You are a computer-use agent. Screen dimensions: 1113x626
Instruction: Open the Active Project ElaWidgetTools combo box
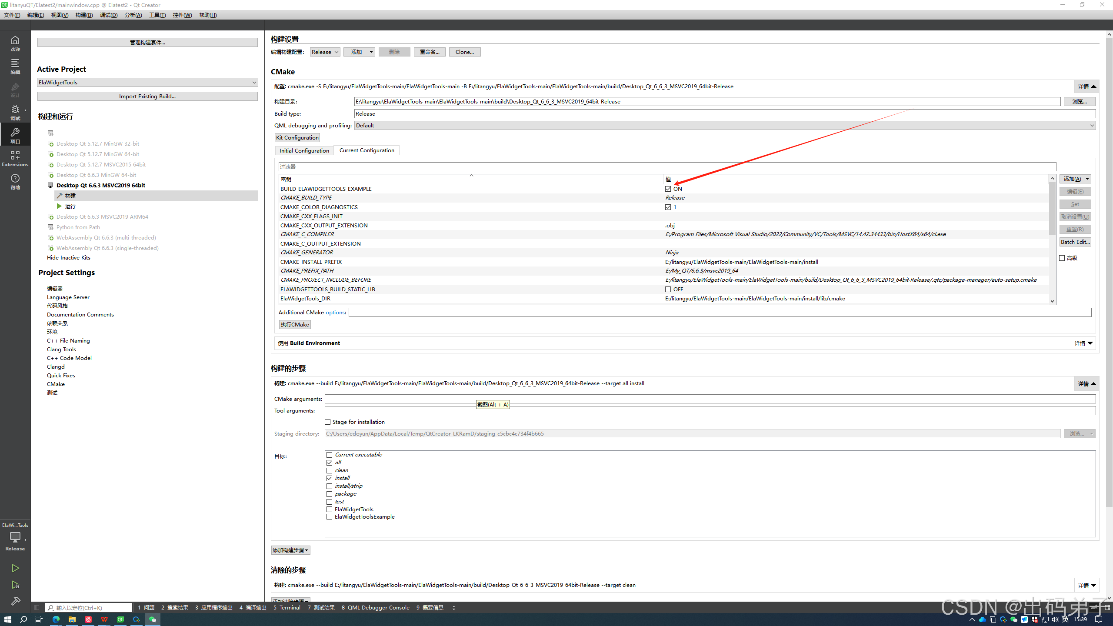click(x=147, y=82)
